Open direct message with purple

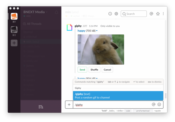30,75
